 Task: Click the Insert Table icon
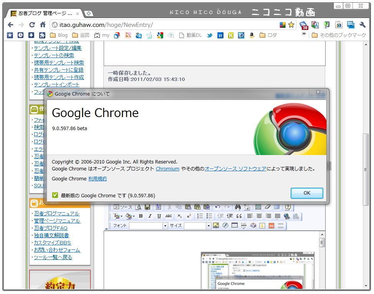(235, 225)
